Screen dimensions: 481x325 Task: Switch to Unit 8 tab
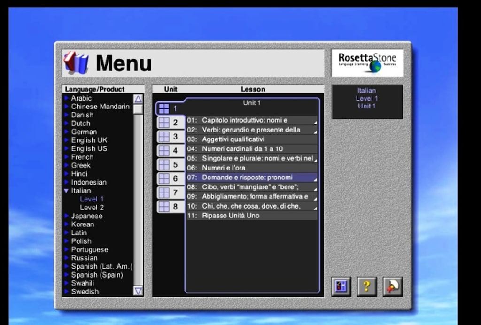tap(170, 207)
